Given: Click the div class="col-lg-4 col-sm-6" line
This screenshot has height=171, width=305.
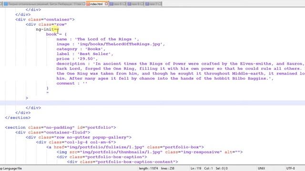Looking at the screenshot, I should click(x=76, y=142).
